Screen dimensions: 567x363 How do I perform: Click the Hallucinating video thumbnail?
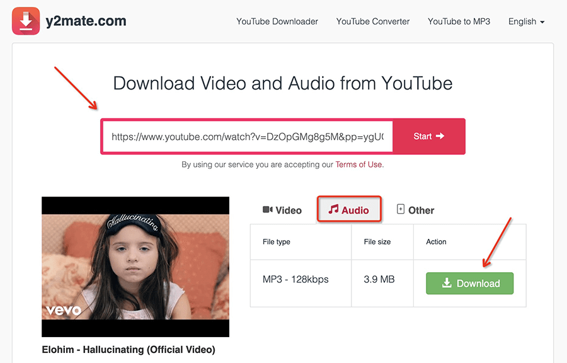(135, 267)
